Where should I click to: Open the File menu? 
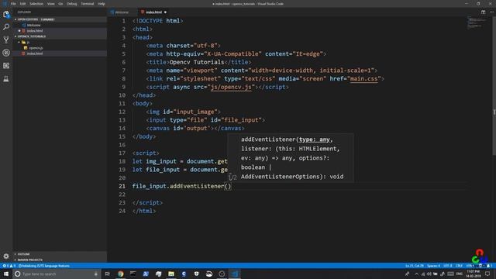click(13, 4)
